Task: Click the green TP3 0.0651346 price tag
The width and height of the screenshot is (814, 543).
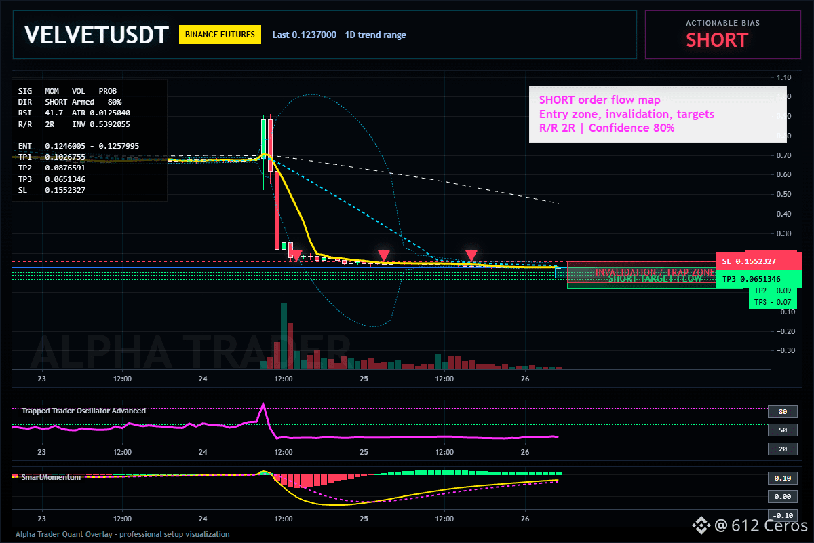Action: [758, 279]
